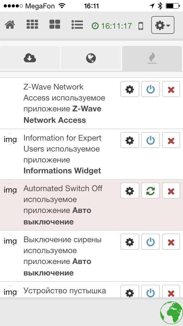Image resolution: width=183 pixels, height=326 pixels.
Task: Toggle power for Information for Expert Users
Action: point(150,140)
